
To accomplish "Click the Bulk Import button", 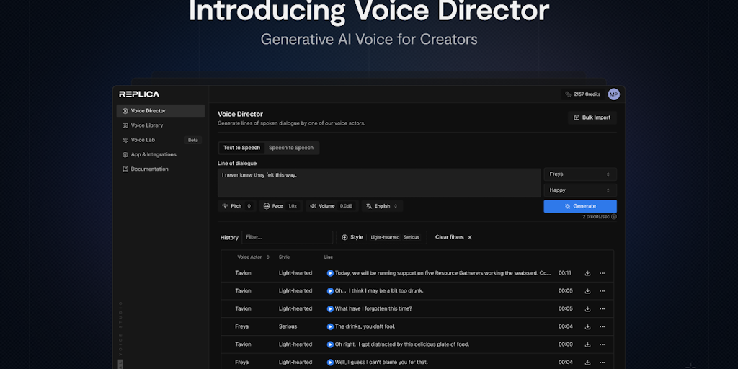I will 592,117.
